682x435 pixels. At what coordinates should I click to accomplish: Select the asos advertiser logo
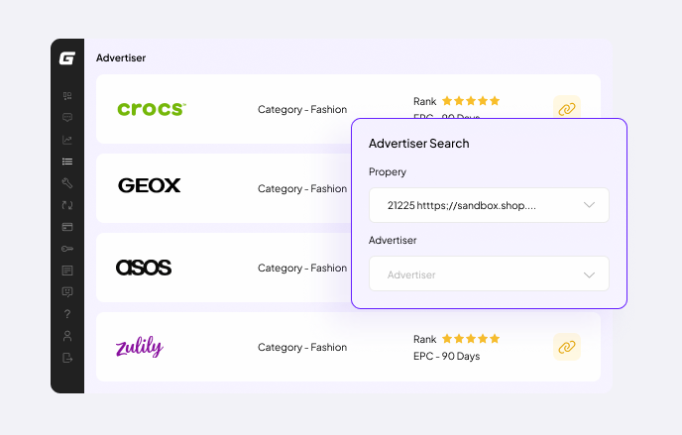coord(144,268)
